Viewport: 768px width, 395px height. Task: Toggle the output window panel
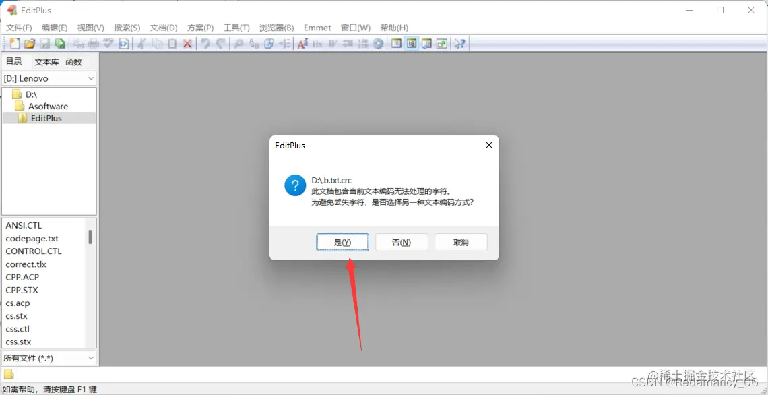[426, 43]
